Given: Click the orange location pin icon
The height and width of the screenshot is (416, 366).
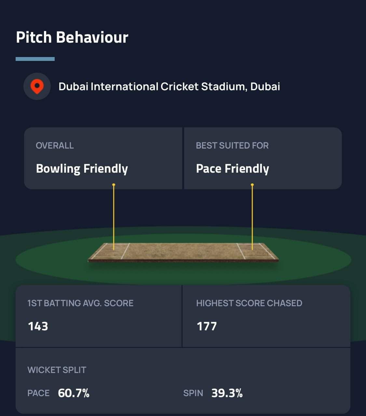Looking at the screenshot, I should pos(37,86).
